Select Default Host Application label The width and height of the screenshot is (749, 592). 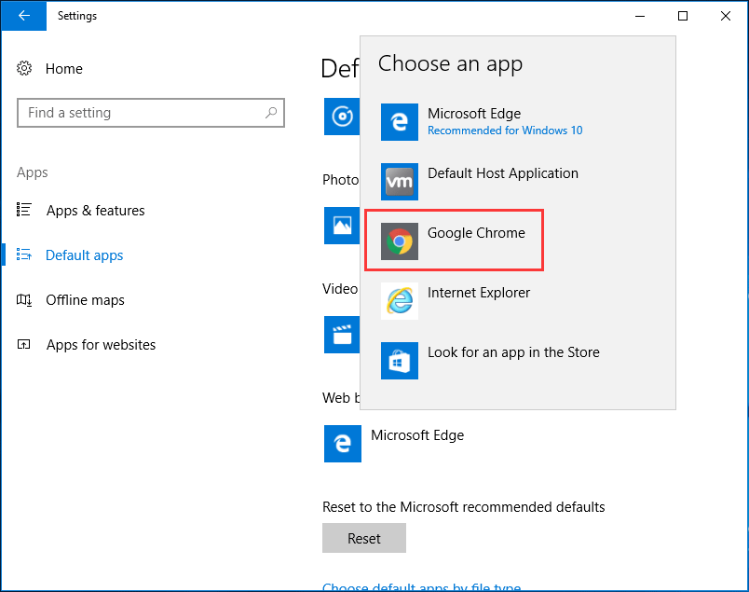[x=502, y=173]
